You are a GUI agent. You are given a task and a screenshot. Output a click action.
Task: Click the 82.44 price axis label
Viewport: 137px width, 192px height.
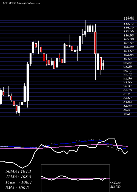coord(128,106)
